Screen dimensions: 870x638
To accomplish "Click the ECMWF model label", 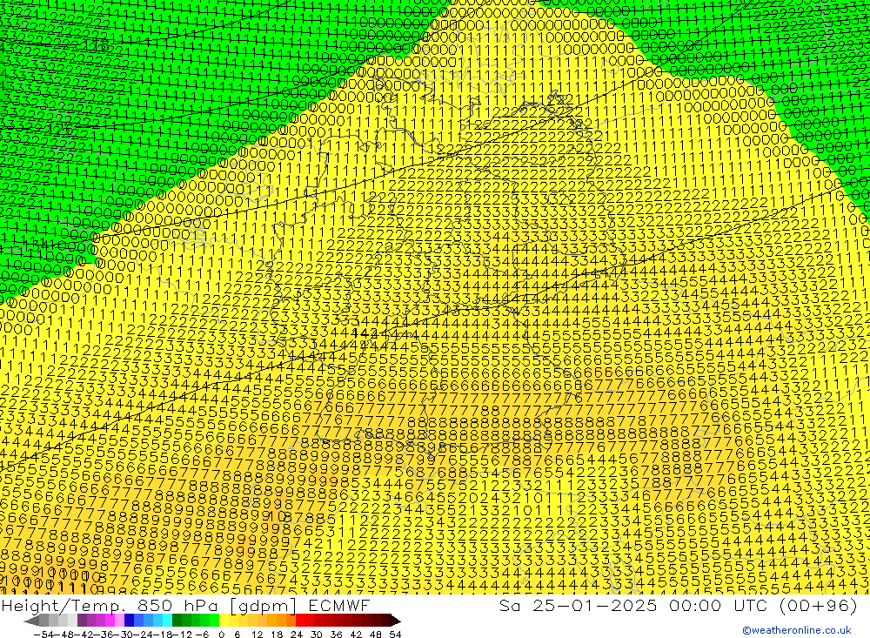I will (x=339, y=605).
